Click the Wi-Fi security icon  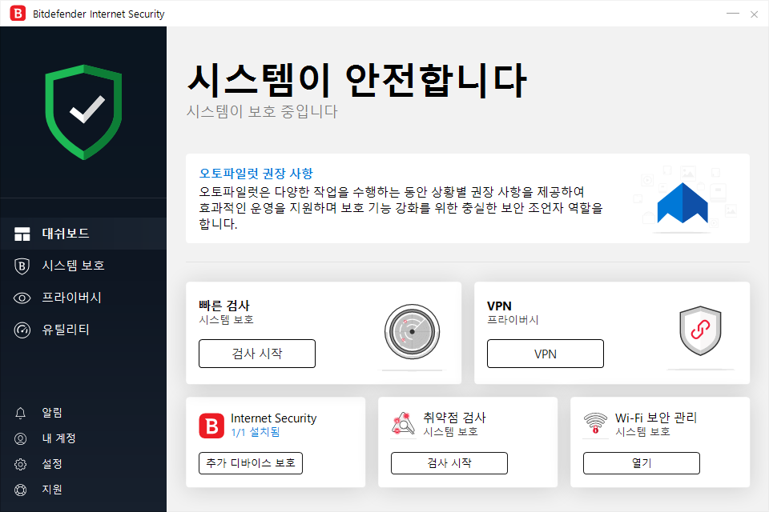tap(595, 423)
